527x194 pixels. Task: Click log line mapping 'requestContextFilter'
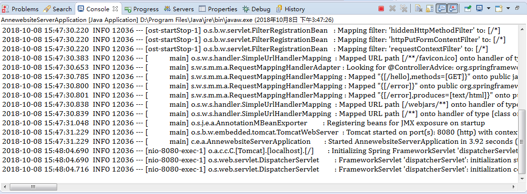click(245, 49)
